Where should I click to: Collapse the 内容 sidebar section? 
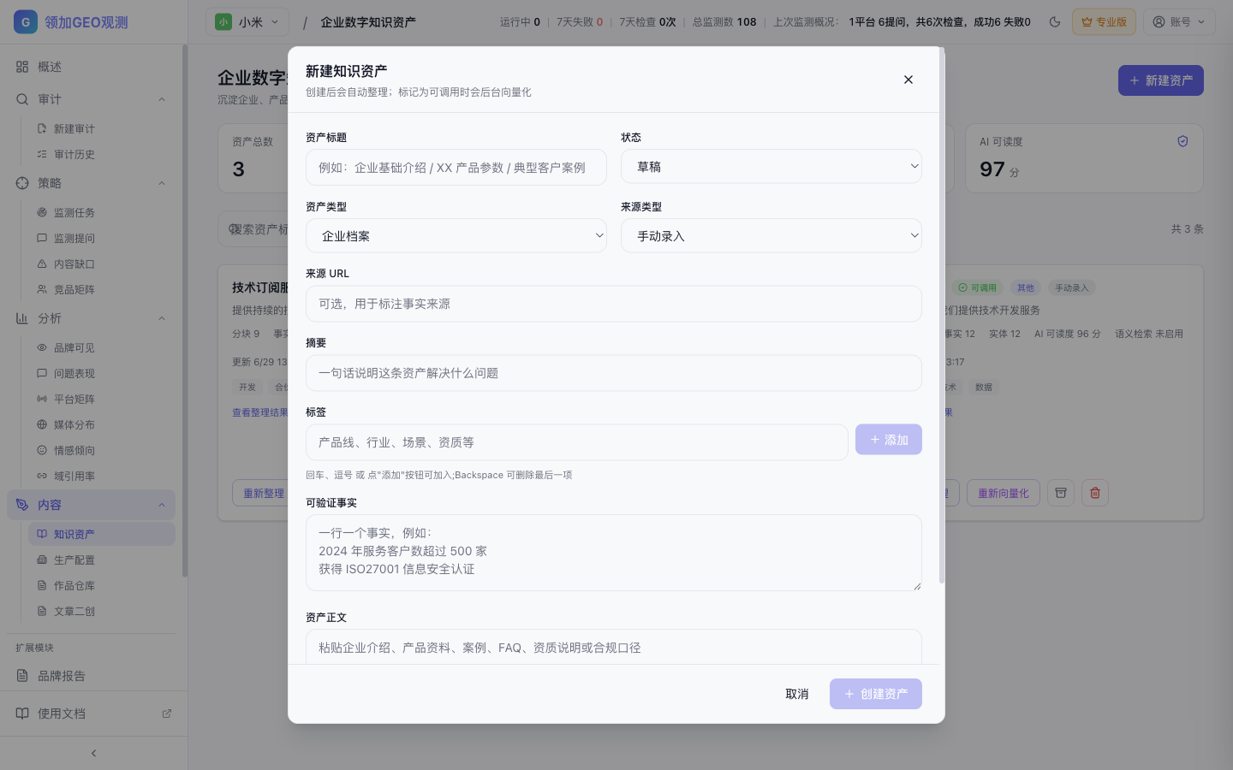(x=162, y=505)
